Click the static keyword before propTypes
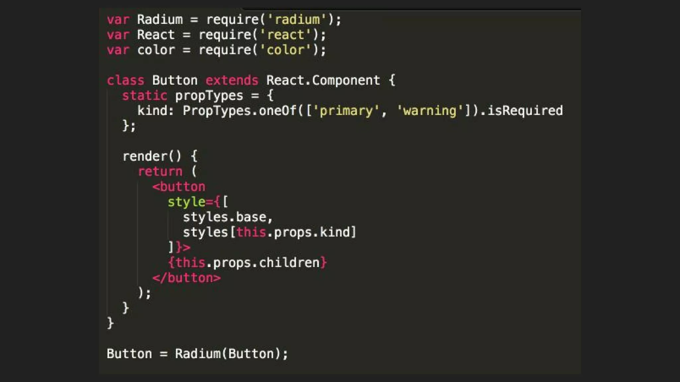The image size is (680, 382). [144, 96]
